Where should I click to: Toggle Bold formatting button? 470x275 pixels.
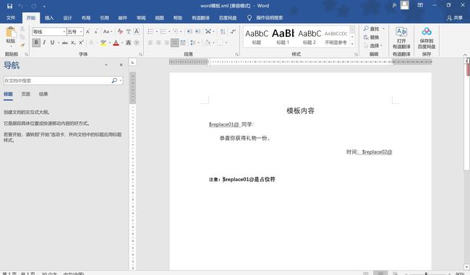[36, 43]
